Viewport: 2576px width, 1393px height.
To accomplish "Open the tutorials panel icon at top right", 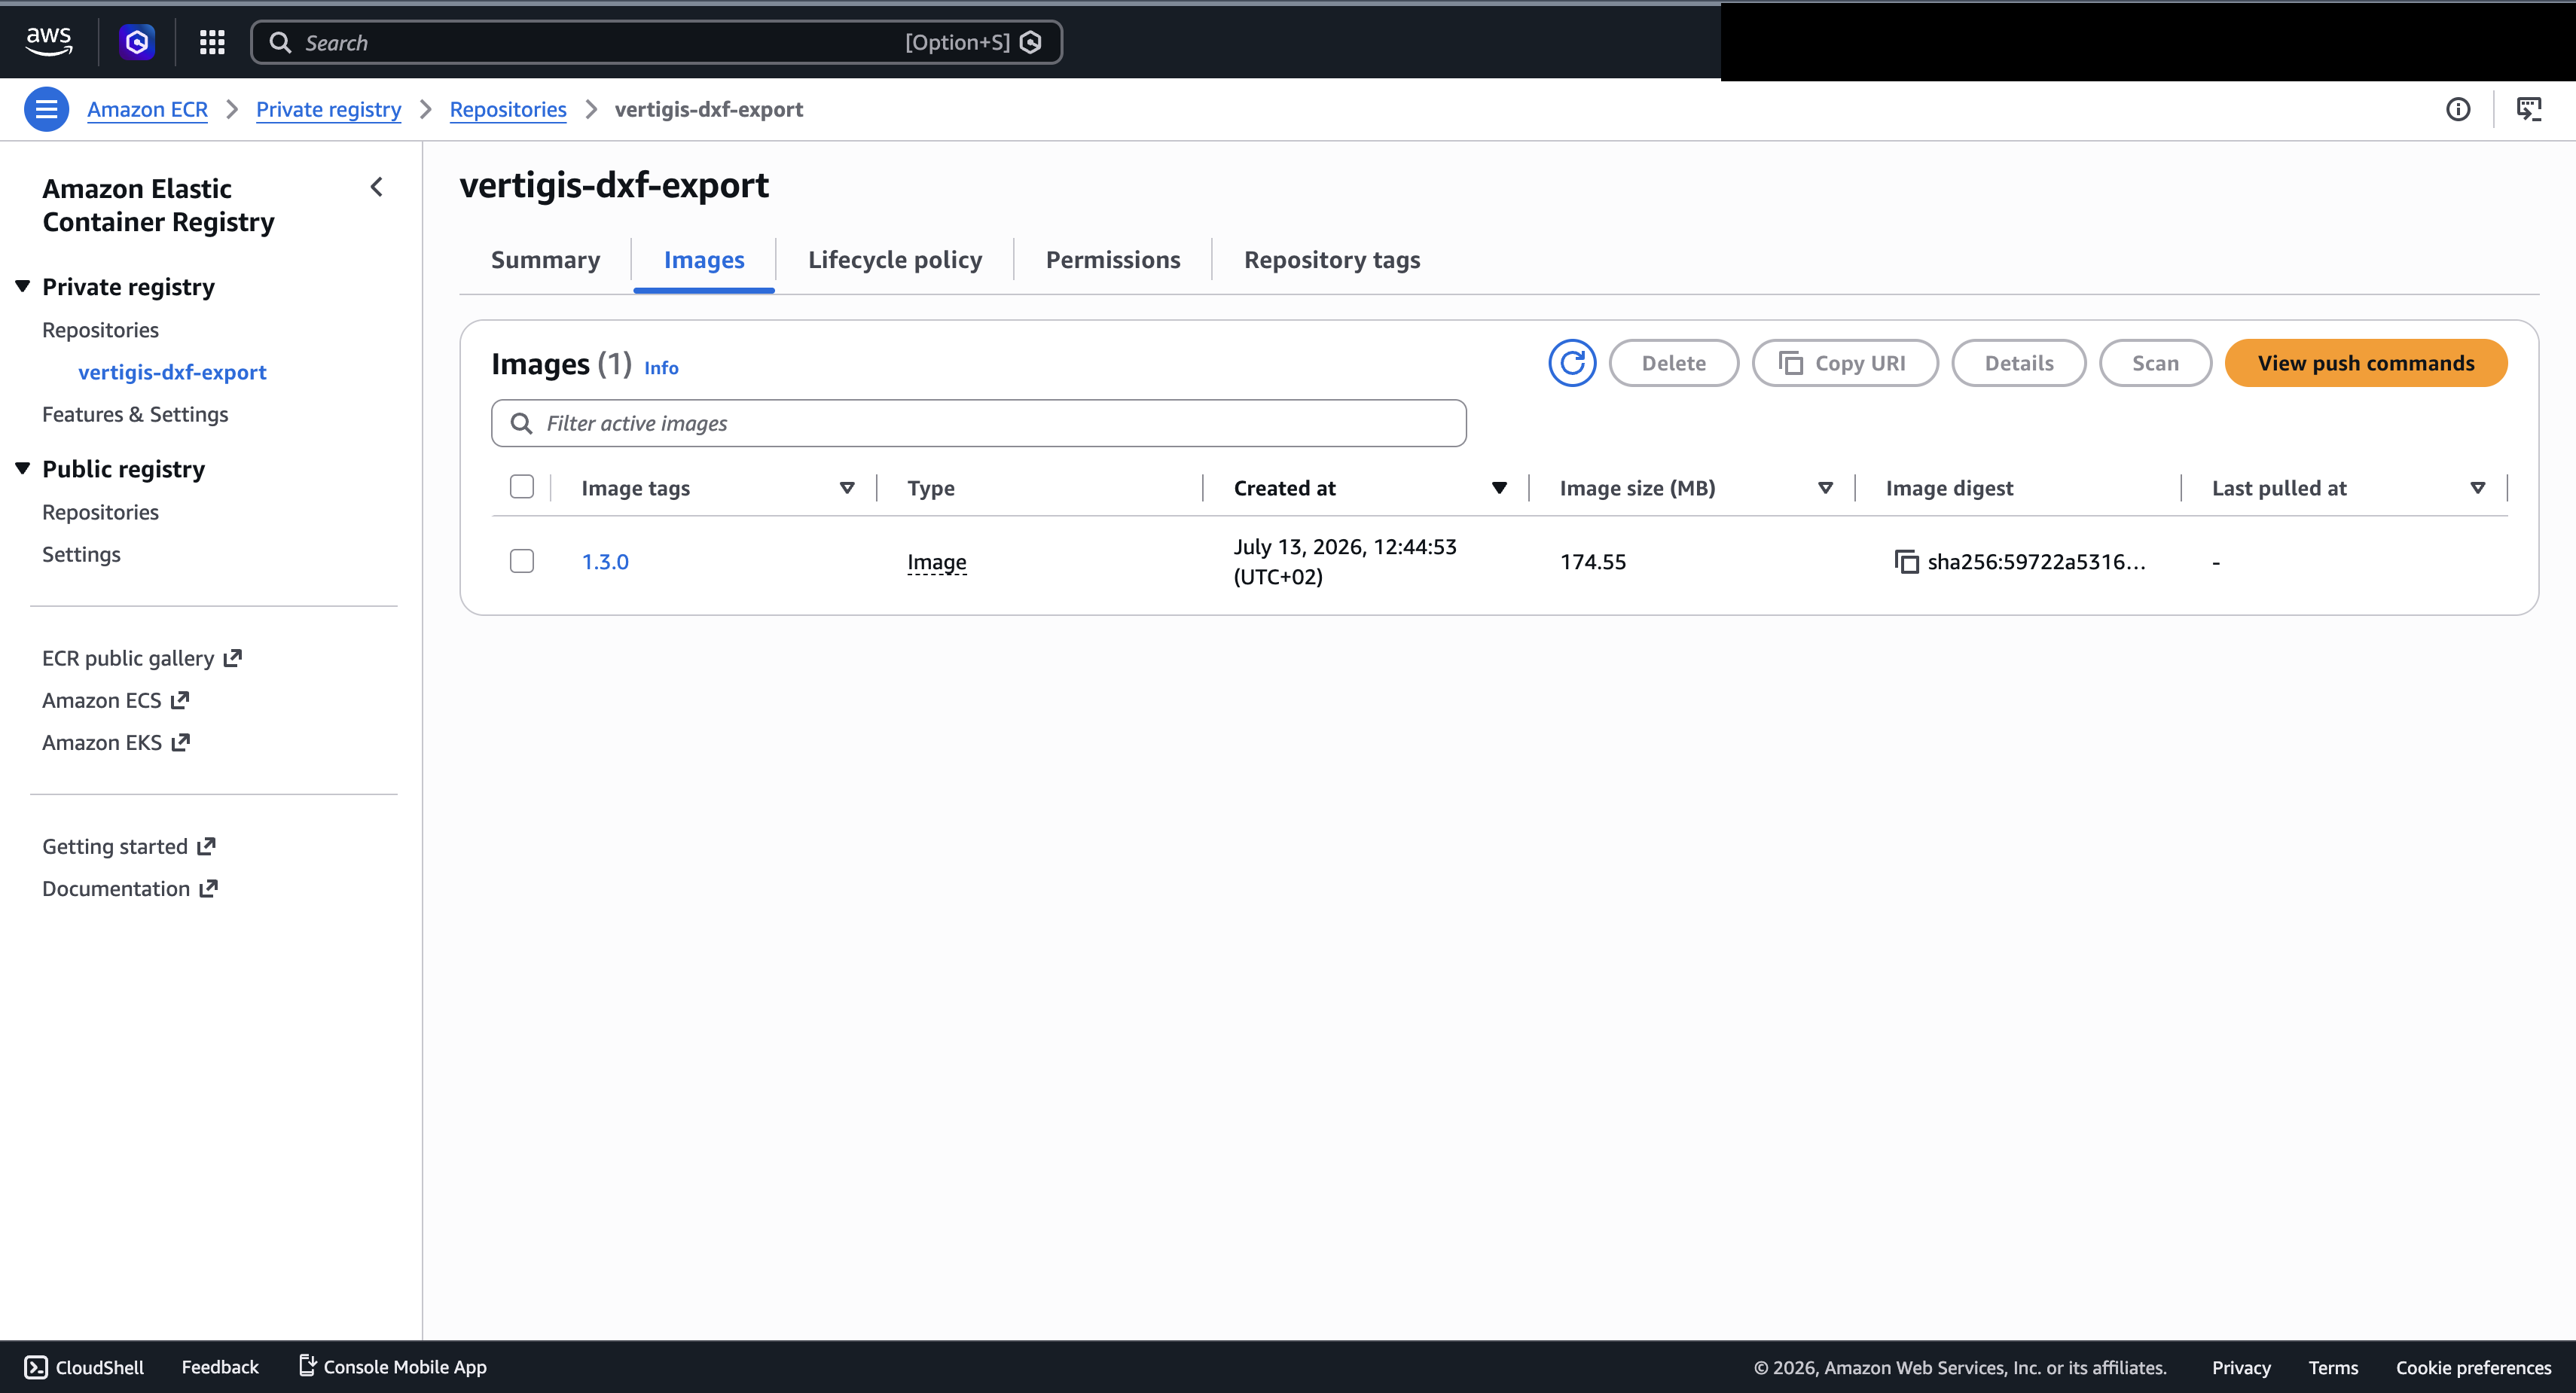I will (2529, 109).
